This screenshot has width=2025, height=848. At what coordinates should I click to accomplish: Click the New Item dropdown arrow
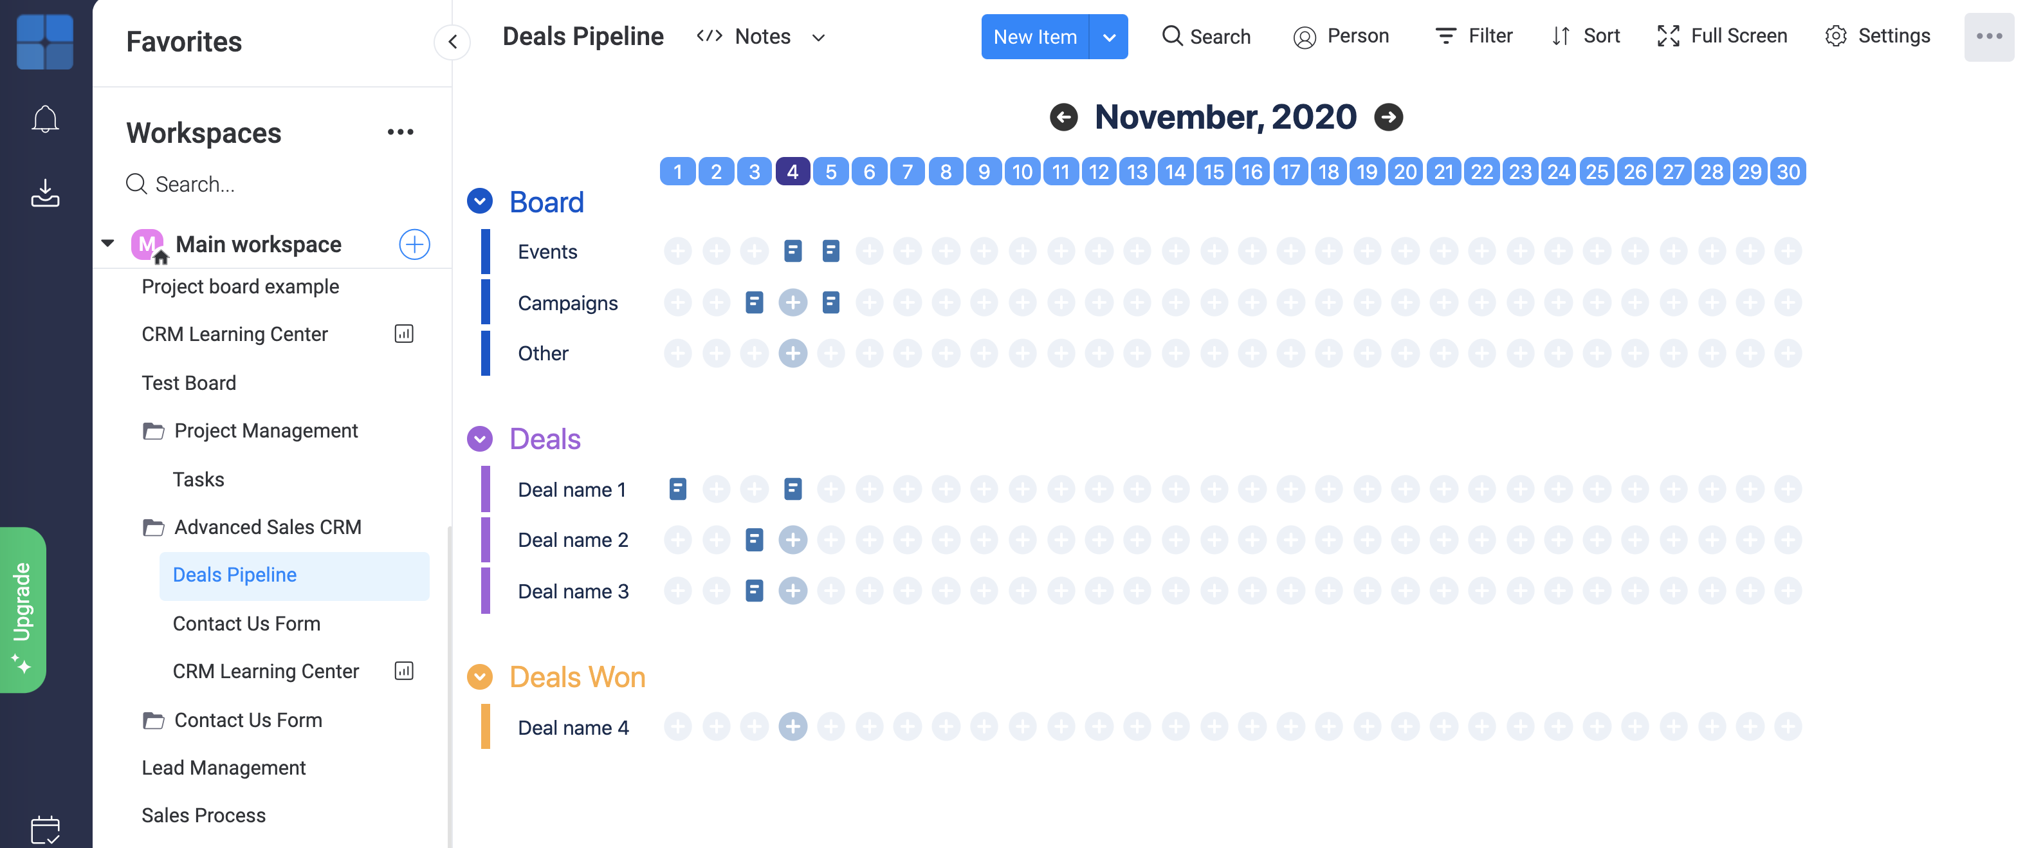pyautogui.click(x=1108, y=35)
